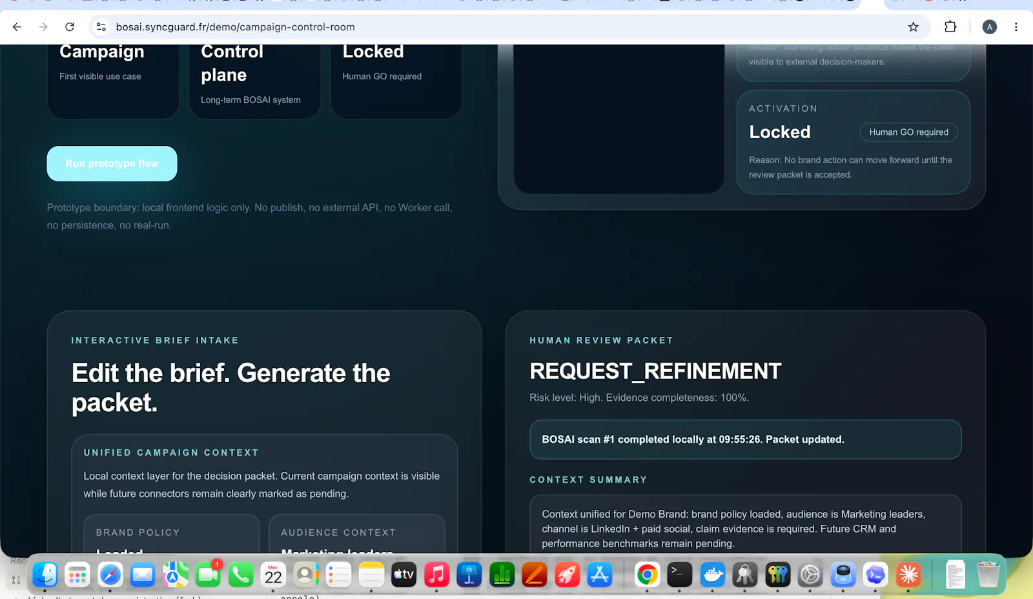The width and height of the screenshot is (1033, 599).
Task: Open the Chrome extensions puzzle icon
Action: point(950,27)
